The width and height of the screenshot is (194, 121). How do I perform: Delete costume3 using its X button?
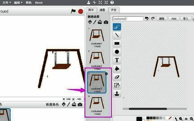point(106,74)
